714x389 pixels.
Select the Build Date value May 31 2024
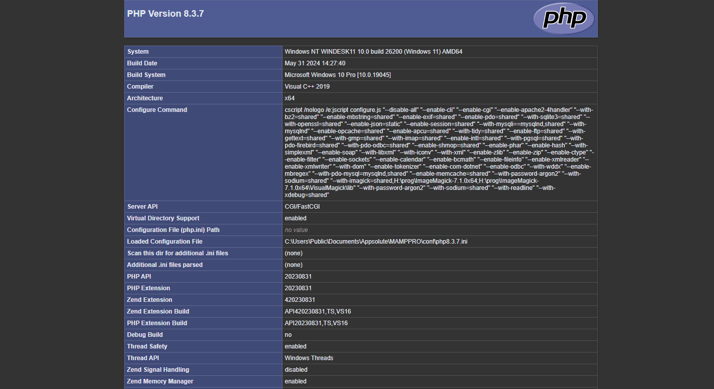click(x=315, y=63)
